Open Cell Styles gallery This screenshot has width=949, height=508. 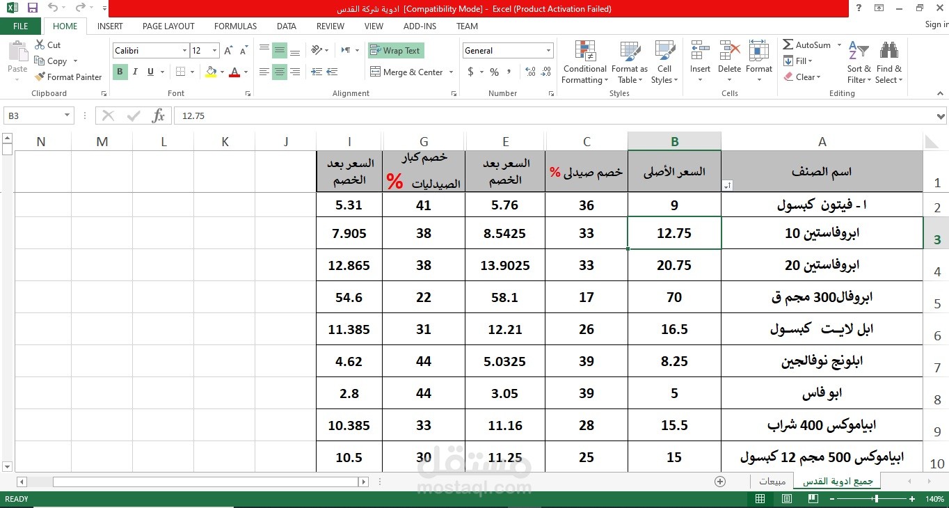click(664, 63)
